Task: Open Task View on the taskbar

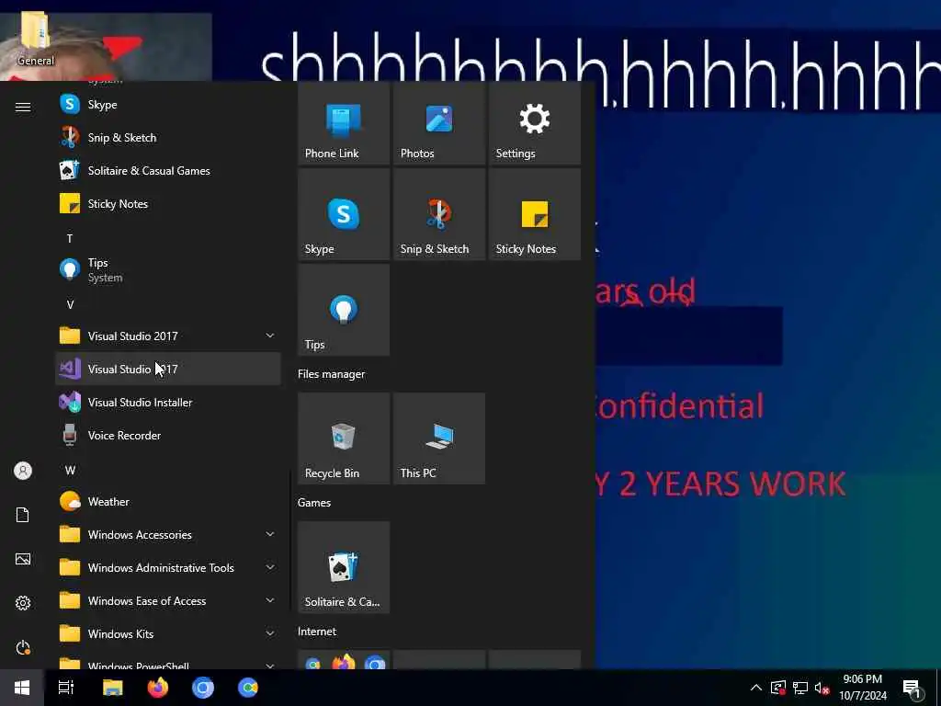Action: pyautogui.click(x=66, y=688)
